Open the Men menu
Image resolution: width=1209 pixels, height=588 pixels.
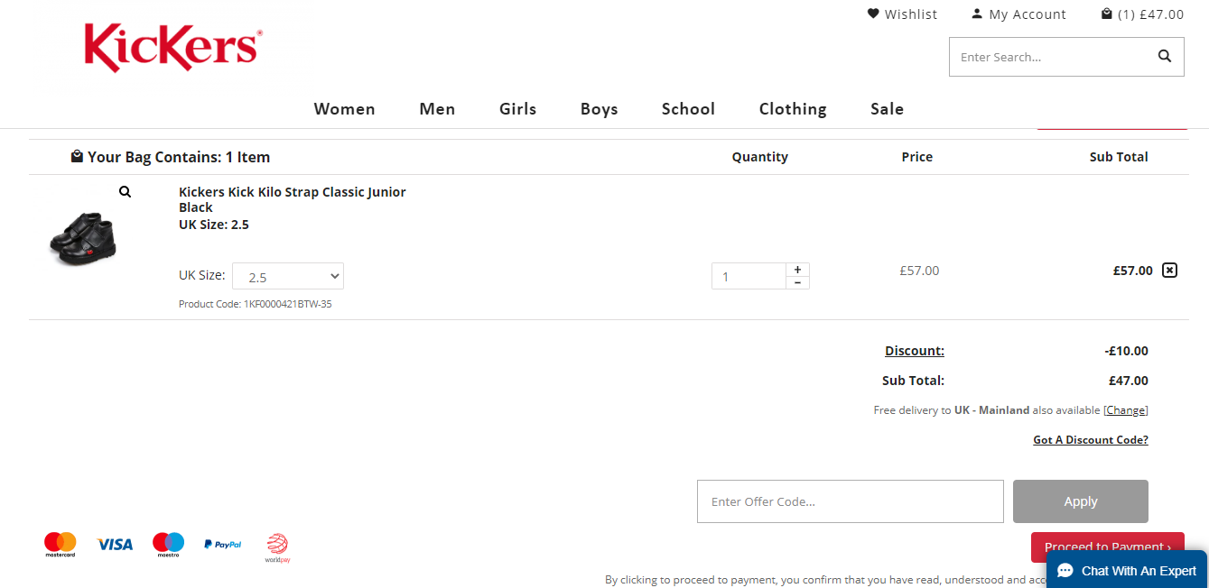[437, 109]
